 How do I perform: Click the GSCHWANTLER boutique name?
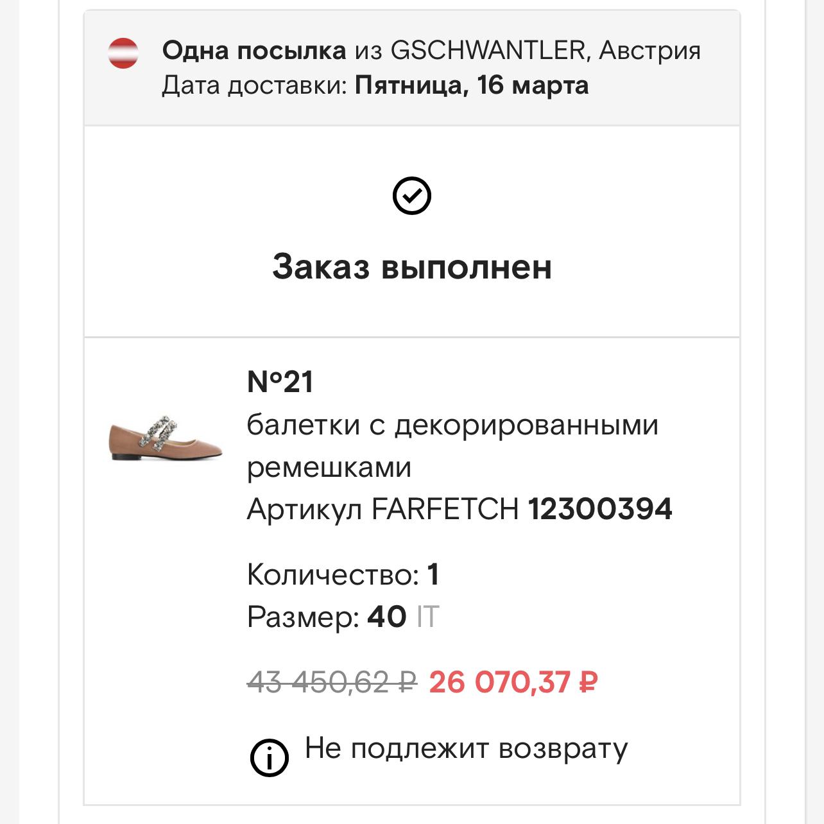tap(488, 50)
